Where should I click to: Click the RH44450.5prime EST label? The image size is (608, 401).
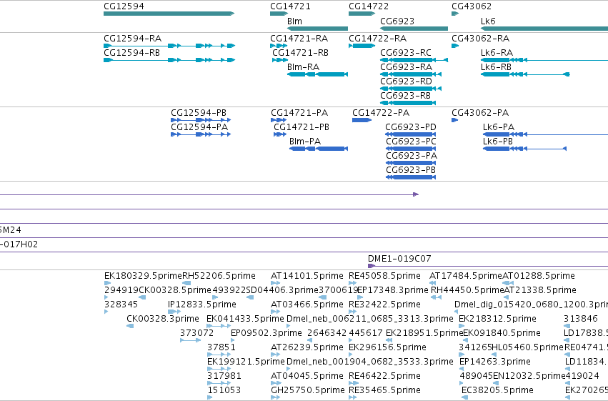pos(467,290)
